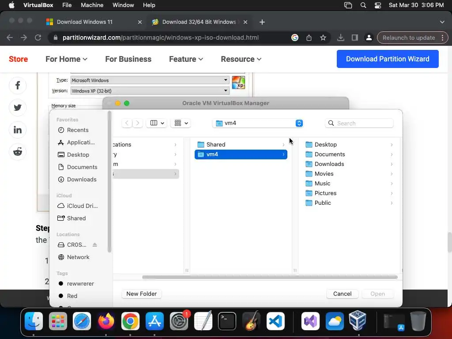Open the Window menu
The height and width of the screenshot is (339, 452).
coord(123,5)
